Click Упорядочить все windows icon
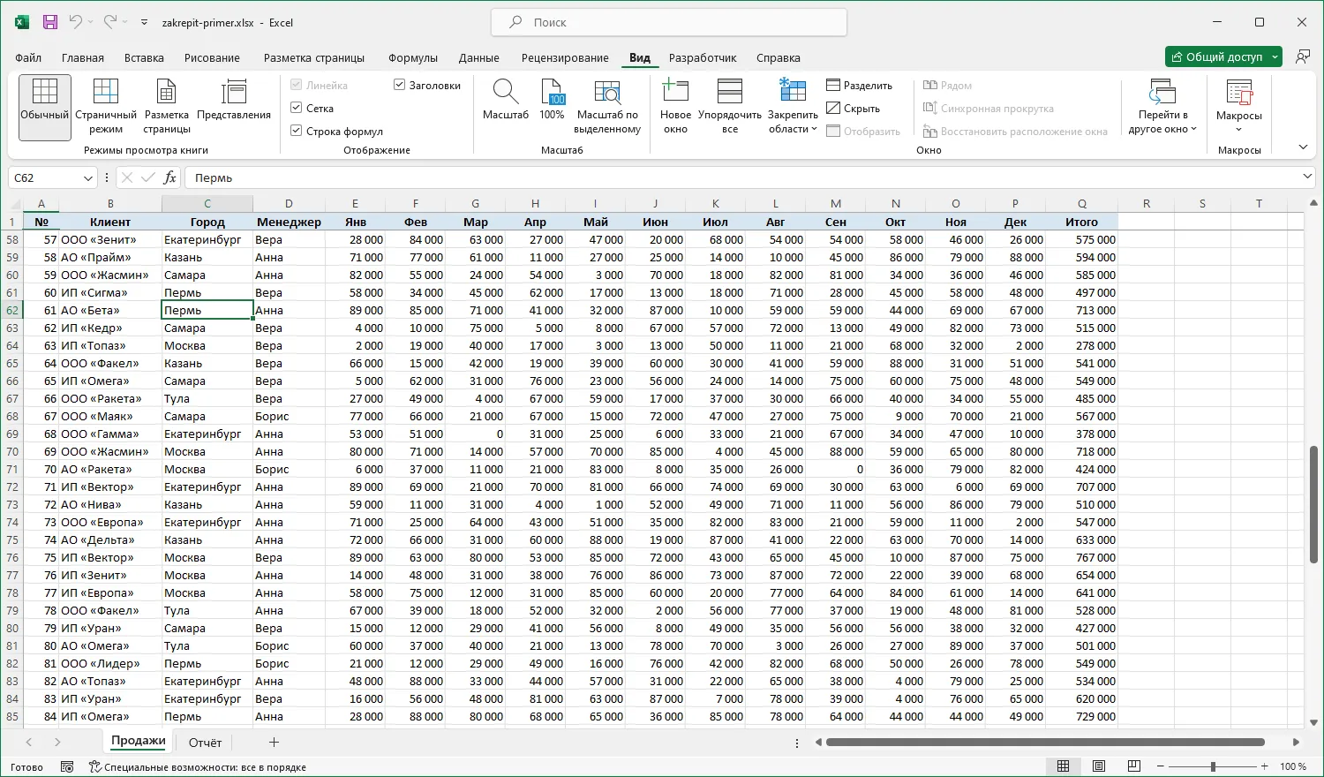Viewport: 1324px width, 777px height. click(x=729, y=107)
